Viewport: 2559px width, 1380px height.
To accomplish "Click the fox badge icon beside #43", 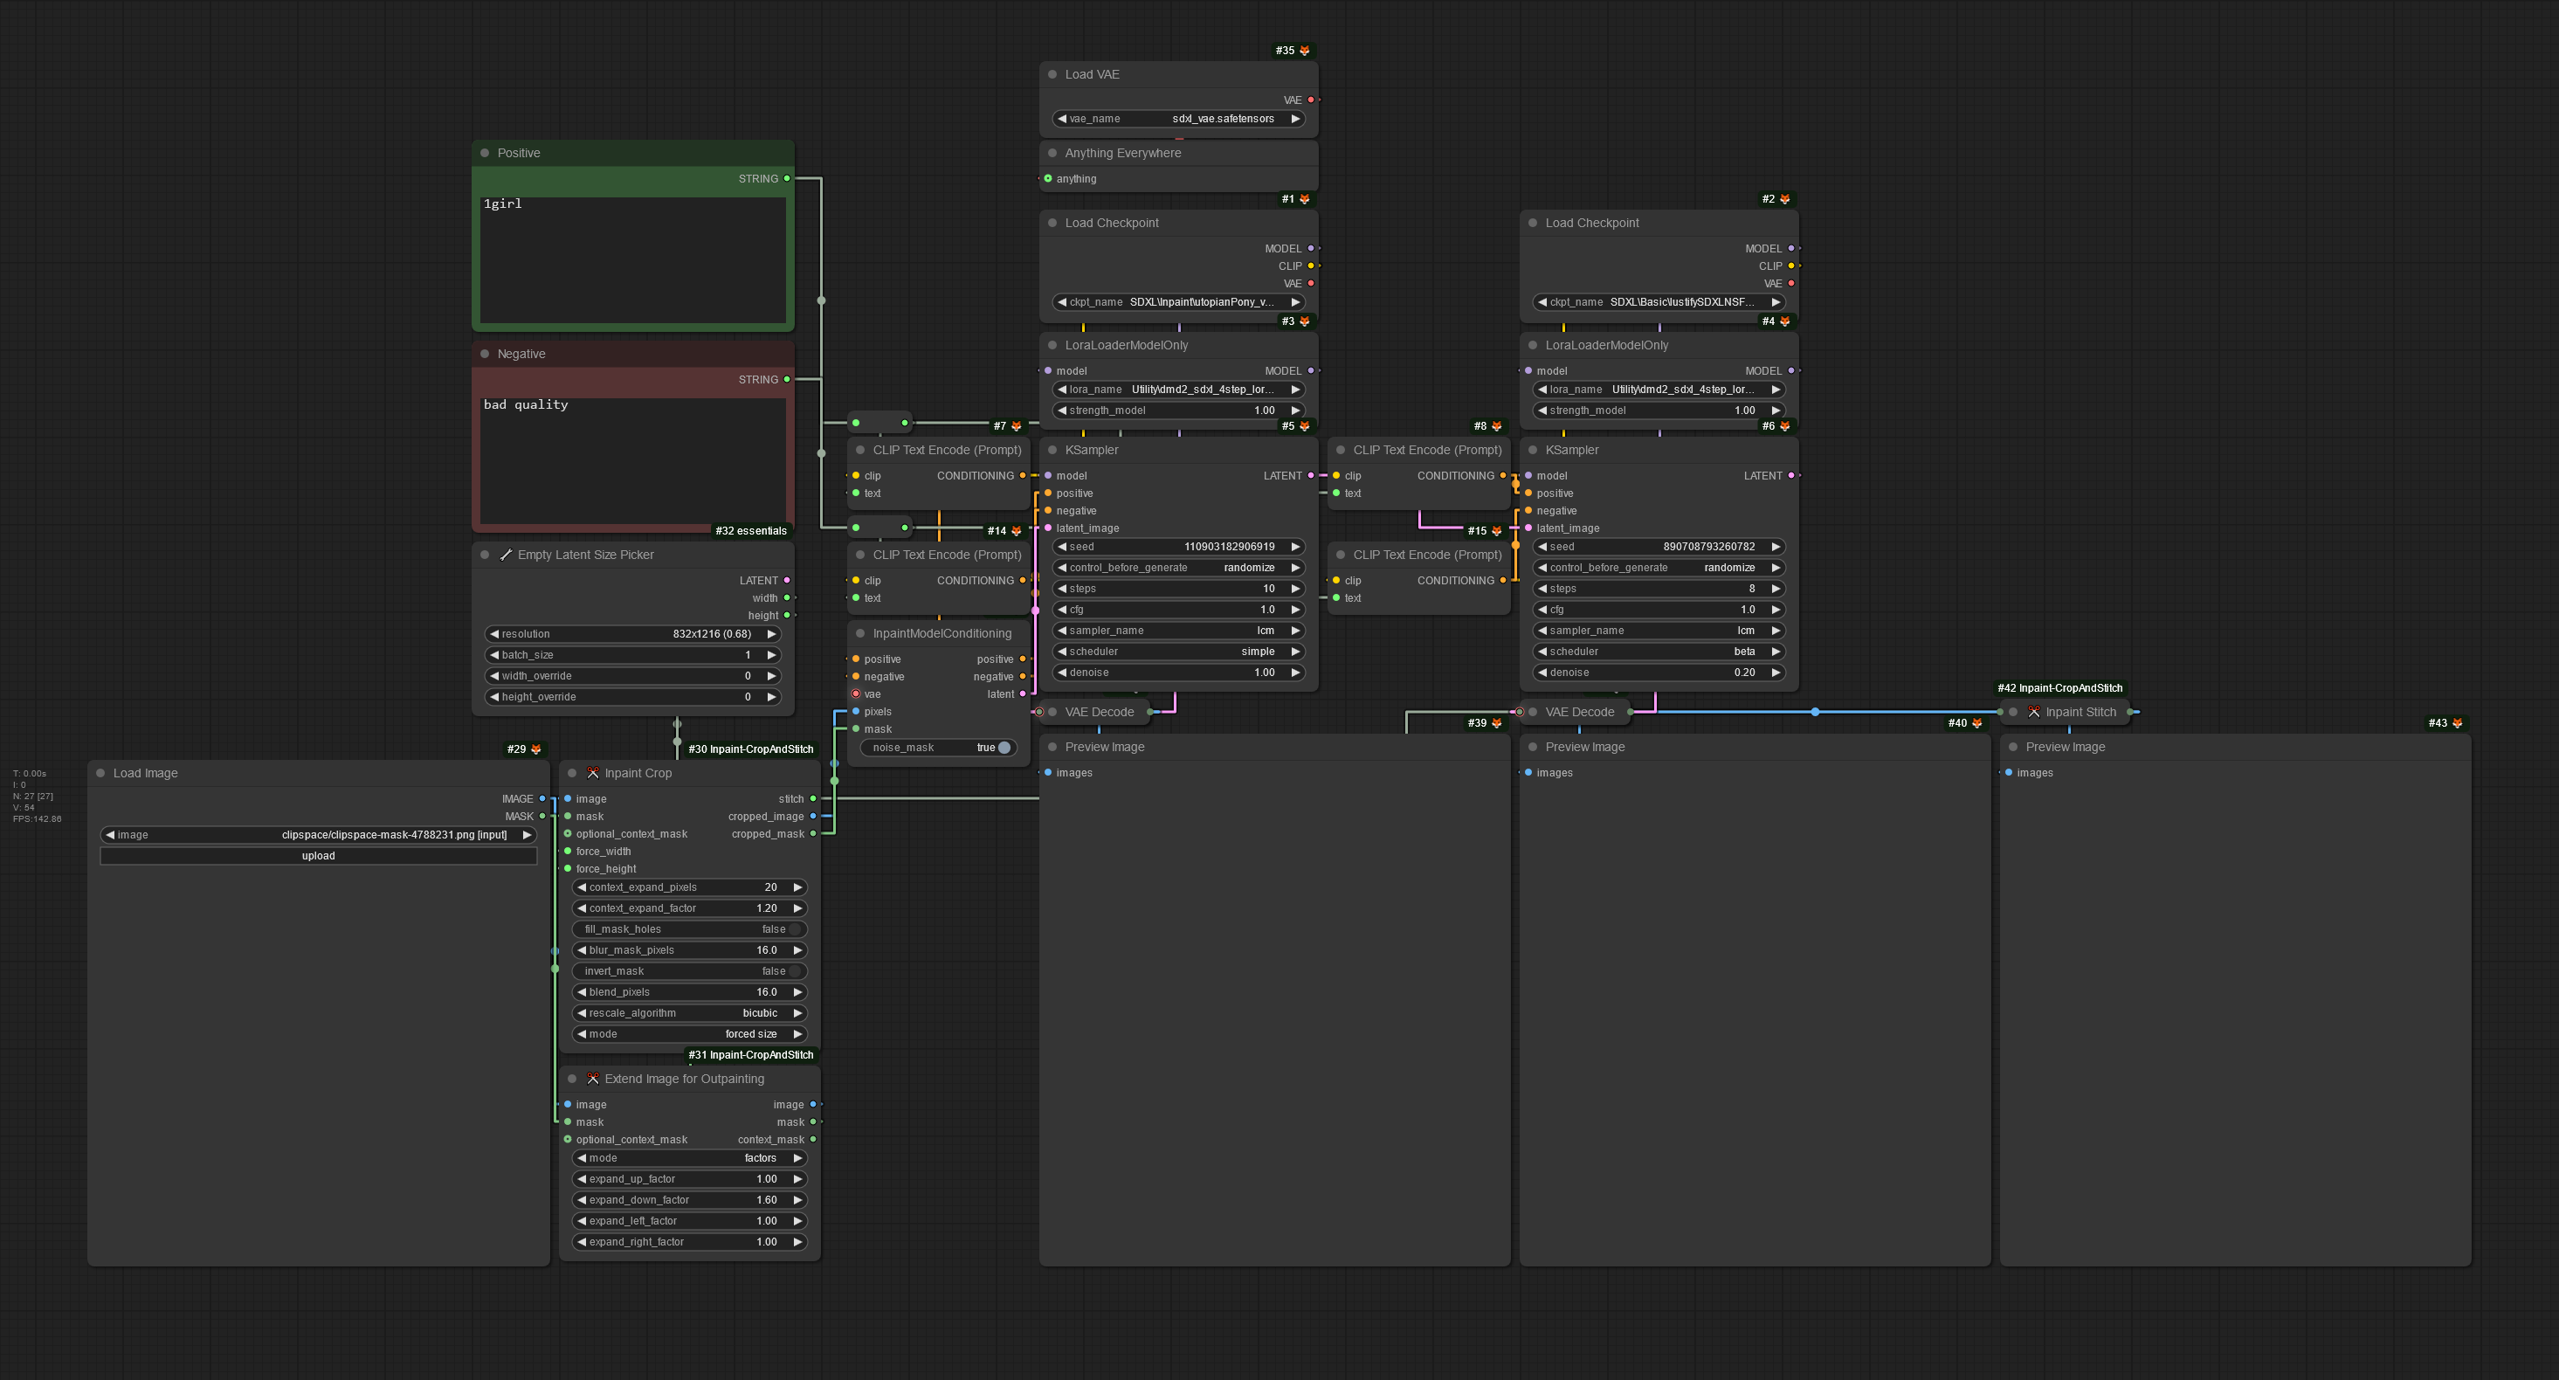I will (x=2457, y=723).
